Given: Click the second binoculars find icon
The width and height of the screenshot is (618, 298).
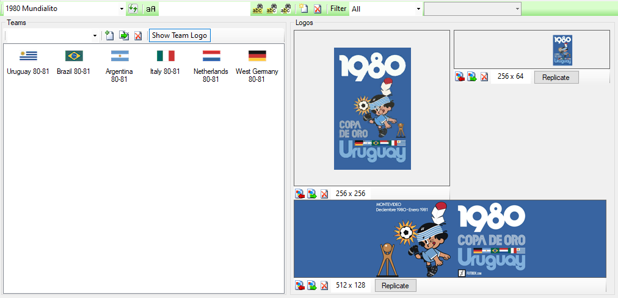Looking at the screenshot, I should point(272,9).
